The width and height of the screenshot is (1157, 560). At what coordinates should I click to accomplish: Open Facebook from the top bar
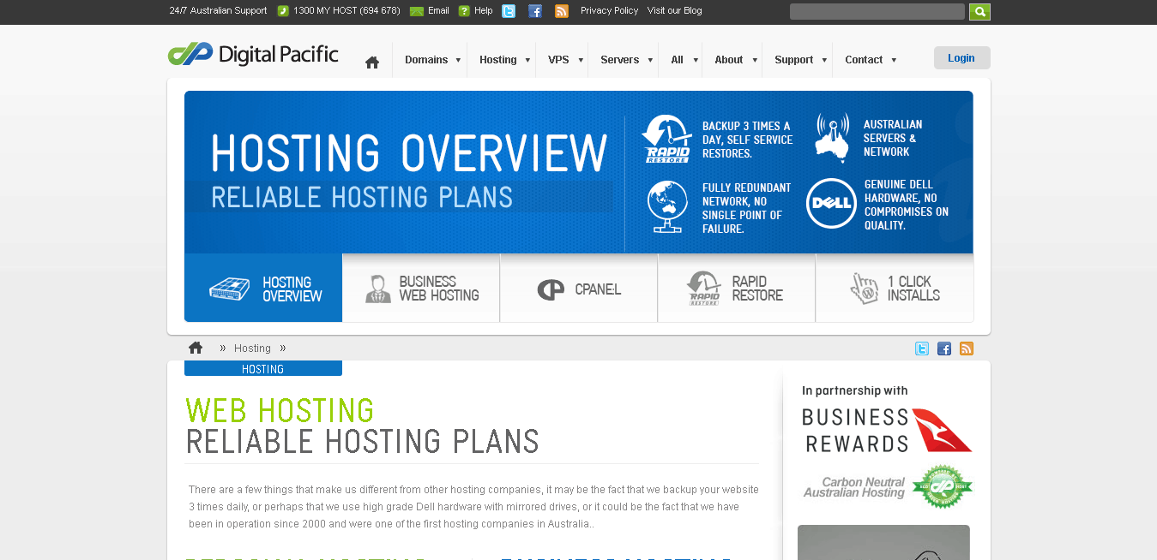[x=535, y=11]
